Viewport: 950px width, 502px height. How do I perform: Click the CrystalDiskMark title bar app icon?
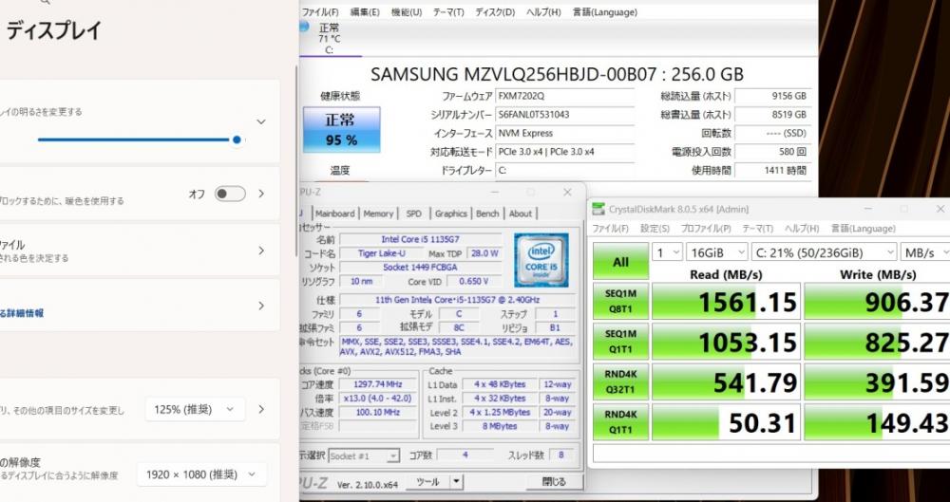598,209
